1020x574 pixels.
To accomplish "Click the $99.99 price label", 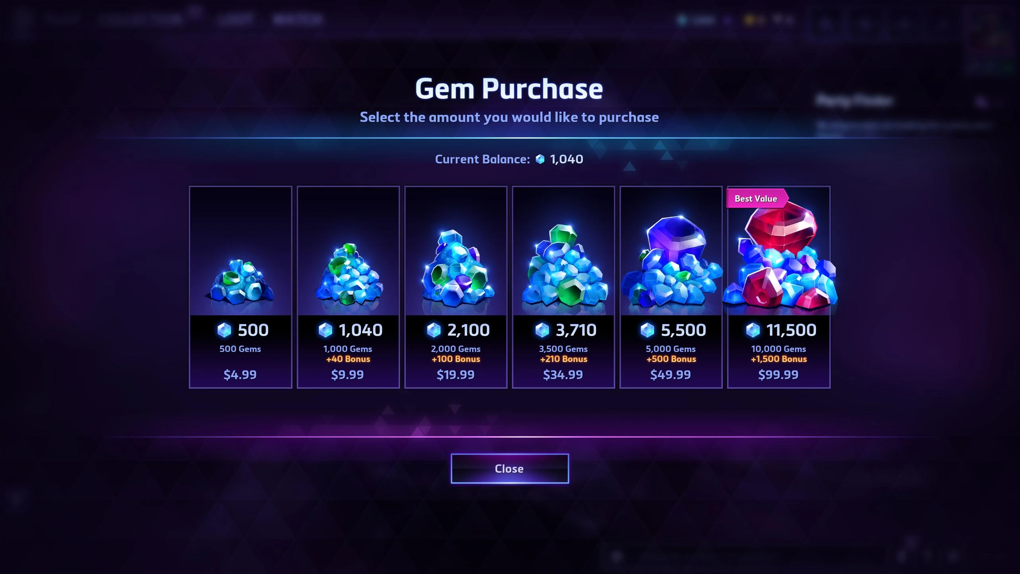I will 778,375.
